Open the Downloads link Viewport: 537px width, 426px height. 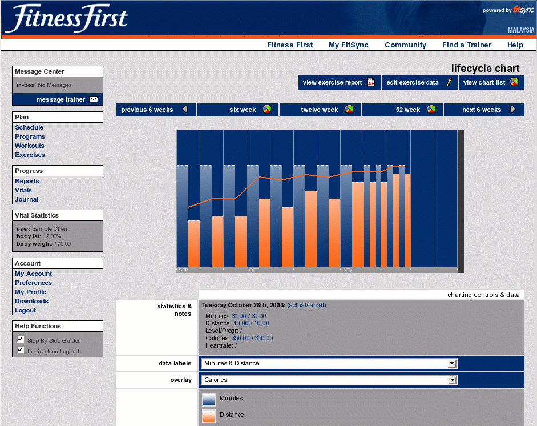(x=31, y=302)
